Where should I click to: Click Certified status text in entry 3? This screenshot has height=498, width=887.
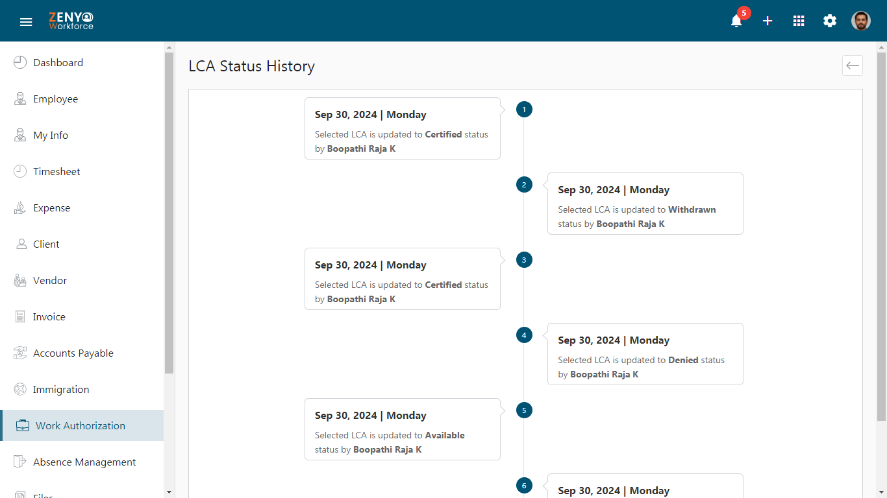[443, 285]
